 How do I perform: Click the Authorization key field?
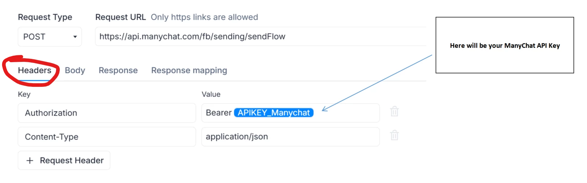point(107,113)
